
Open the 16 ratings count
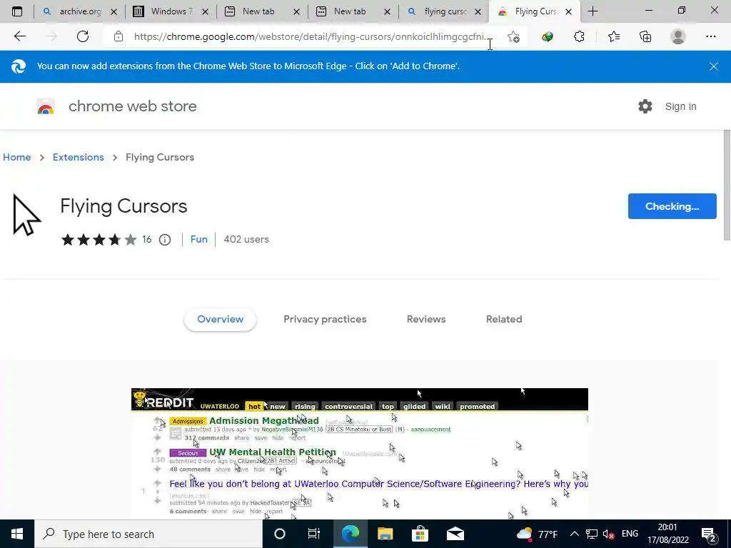tap(147, 239)
